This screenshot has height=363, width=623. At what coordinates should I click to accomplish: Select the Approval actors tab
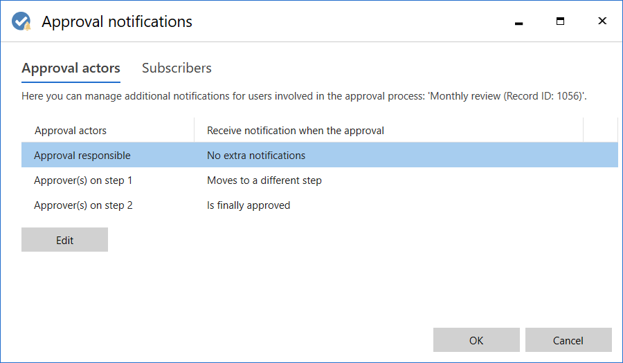point(71,68)
